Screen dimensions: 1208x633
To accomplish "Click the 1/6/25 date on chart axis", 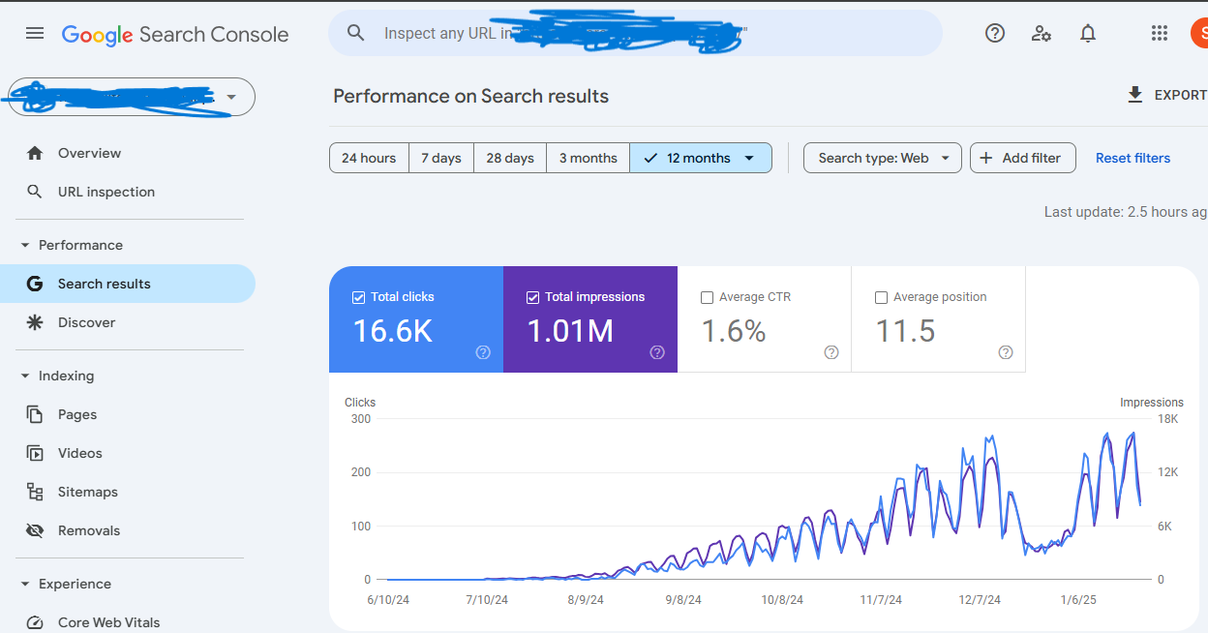I will pyautogui.click(x=1080, y=600).
